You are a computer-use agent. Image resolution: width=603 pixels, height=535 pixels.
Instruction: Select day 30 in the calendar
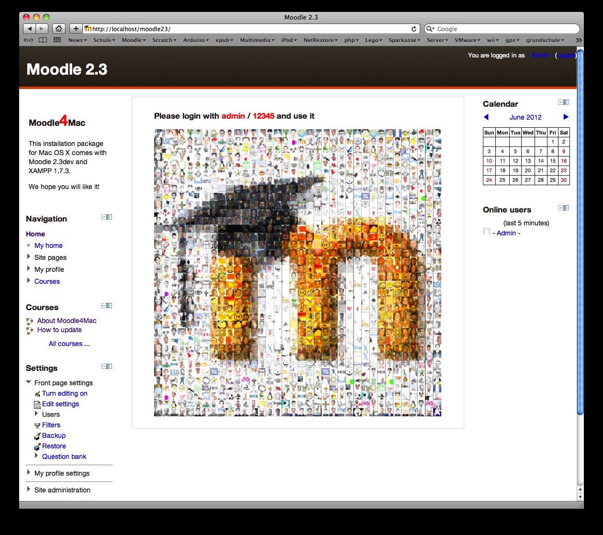pyautogui.click(x=564, y=180)
